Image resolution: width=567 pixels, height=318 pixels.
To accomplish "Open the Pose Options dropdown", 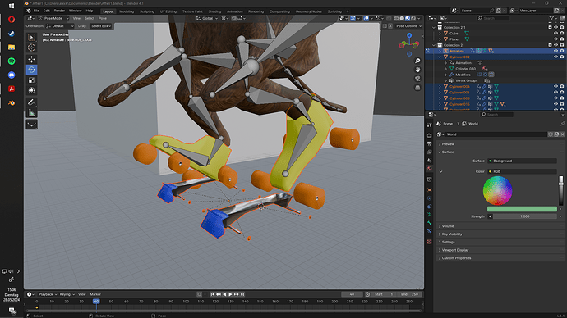I will click(x=408, y=26).
